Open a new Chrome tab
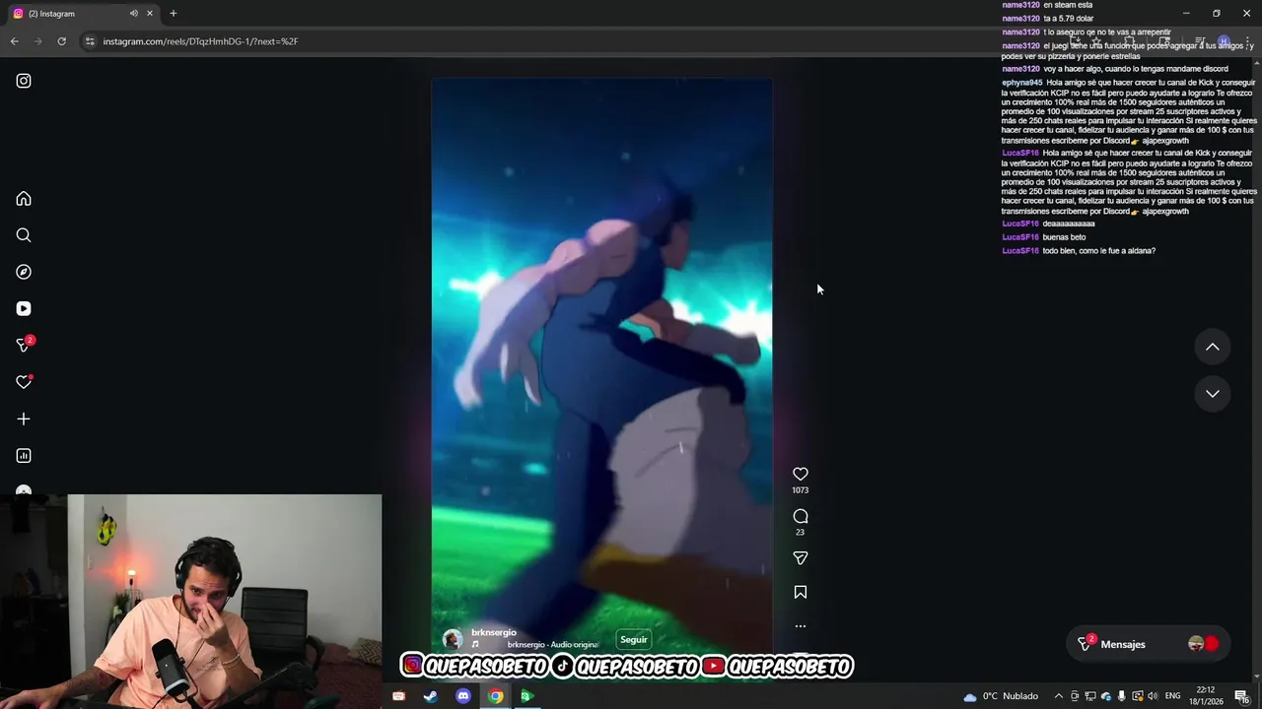The height and width of the screenshot is (709, 1262). 174,13
